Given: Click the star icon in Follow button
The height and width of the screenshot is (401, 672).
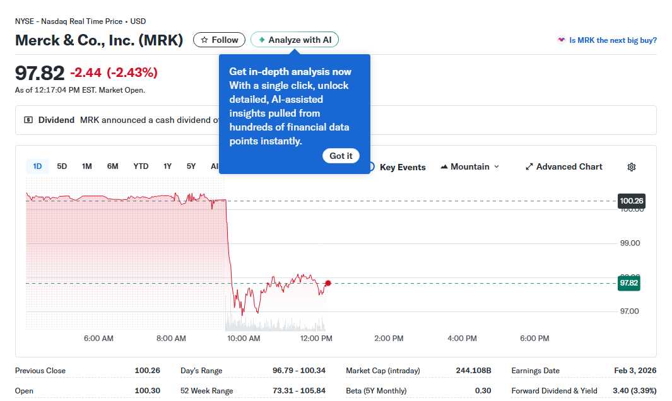Looking at the screenshot, I should 204,40.
